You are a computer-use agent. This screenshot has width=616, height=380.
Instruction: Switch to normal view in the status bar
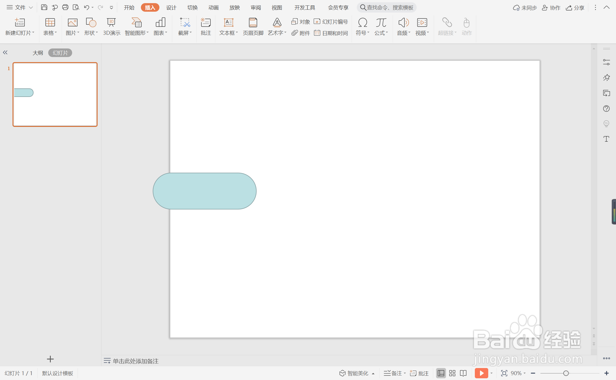tap(441, 373)
